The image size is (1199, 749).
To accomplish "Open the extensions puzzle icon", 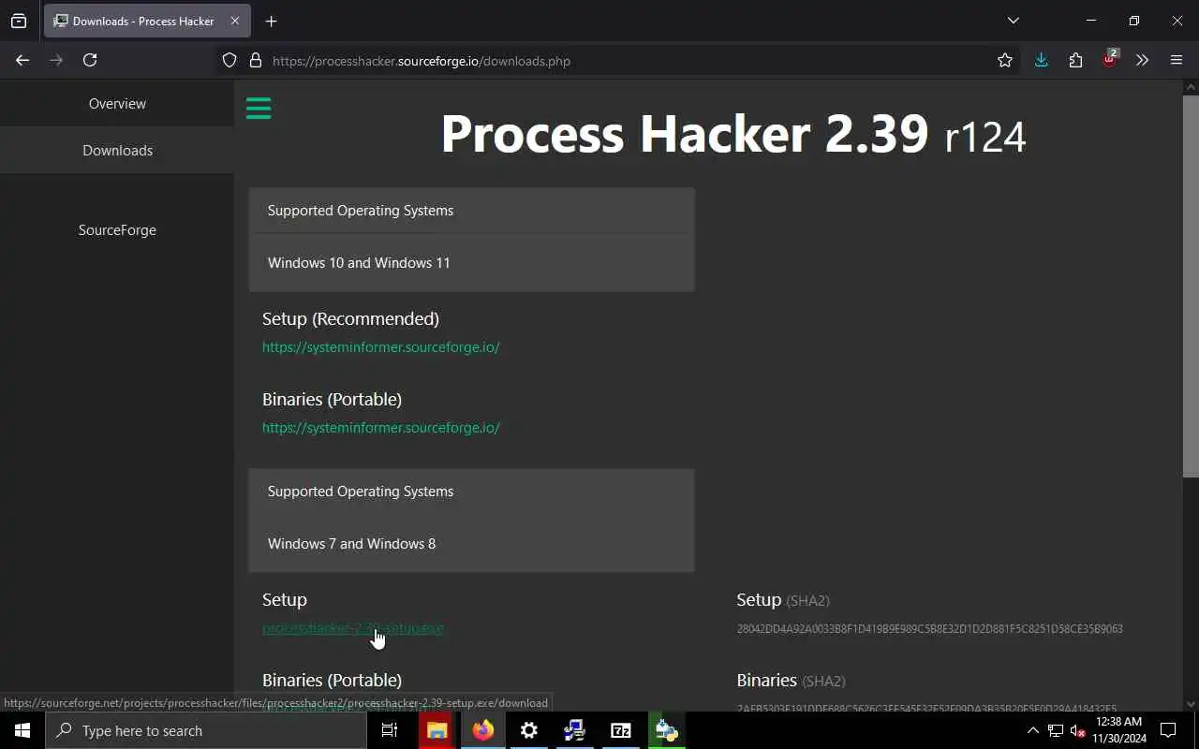I will [1075, 60].
